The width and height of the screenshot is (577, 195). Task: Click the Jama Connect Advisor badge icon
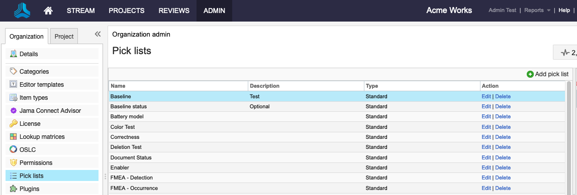click(13, 111)
